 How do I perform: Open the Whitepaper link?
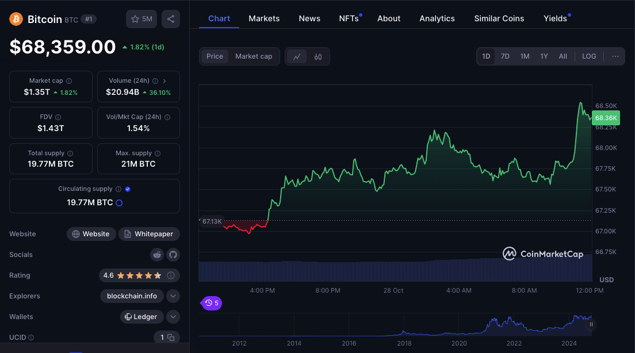tap(149, 234)
